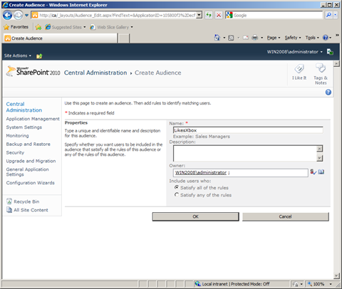Click into the Name input field
This screenshot has height=289, width=342.
[x=248, y=130]
